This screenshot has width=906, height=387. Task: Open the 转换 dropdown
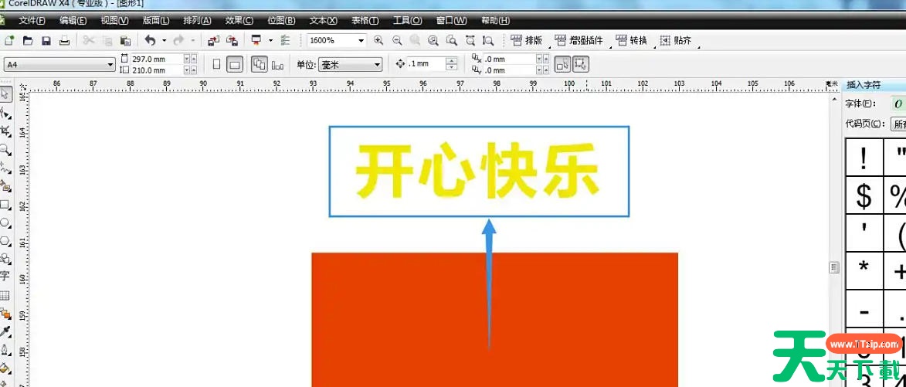click(632, 41)
